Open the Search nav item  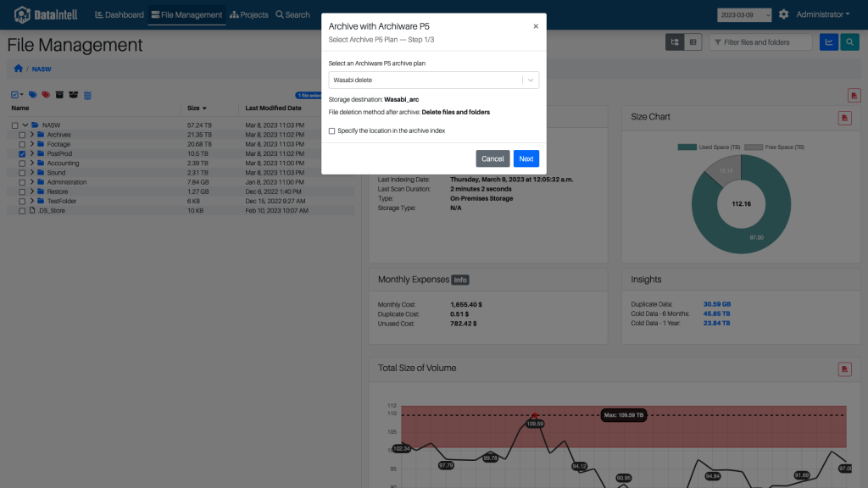click(292, 15)
